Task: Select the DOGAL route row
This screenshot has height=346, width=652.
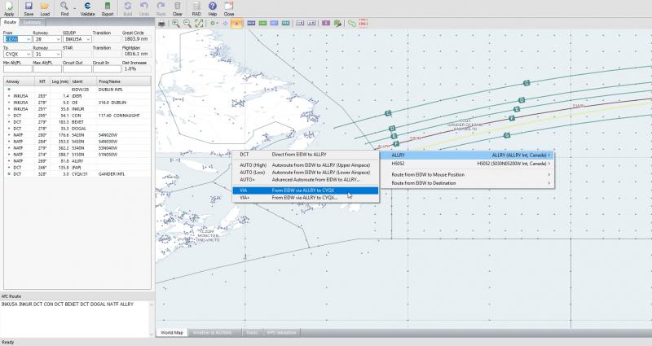Action: (77, 129)
